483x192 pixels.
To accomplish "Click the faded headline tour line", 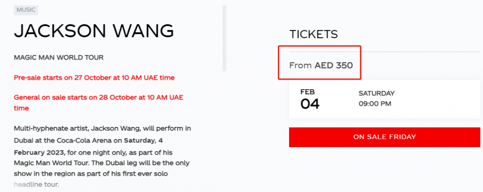I will click(x=36, y=184).
